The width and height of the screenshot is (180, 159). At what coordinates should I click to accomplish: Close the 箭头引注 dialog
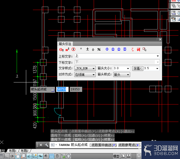point(160,39)
